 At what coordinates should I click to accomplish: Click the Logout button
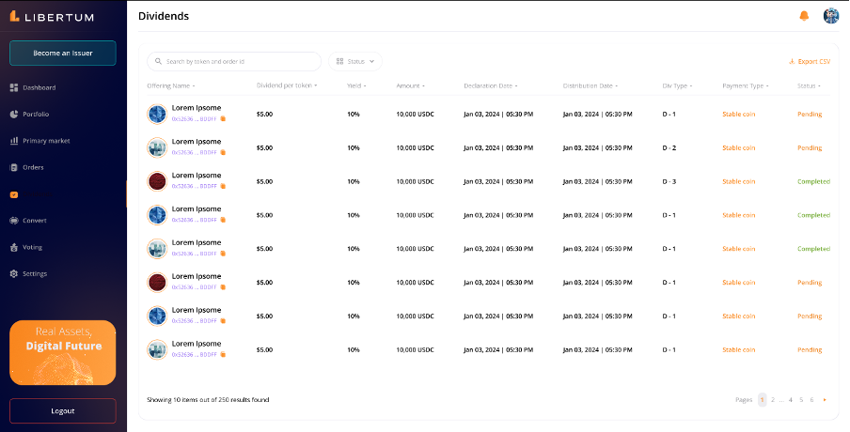pos(63,410)
